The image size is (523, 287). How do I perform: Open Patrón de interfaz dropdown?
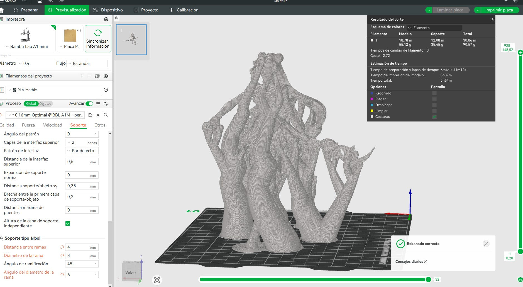(x=82, y=151)
